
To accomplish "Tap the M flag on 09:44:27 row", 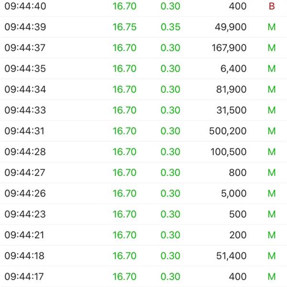I will click(x=272, y=173).
